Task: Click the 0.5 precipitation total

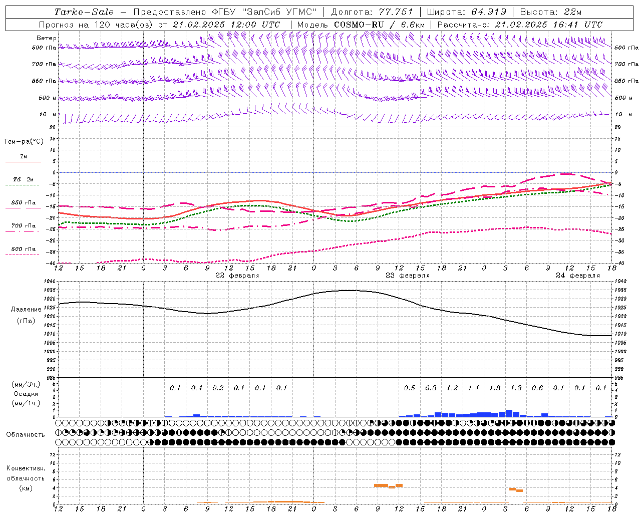Action: tap(410, 388)
